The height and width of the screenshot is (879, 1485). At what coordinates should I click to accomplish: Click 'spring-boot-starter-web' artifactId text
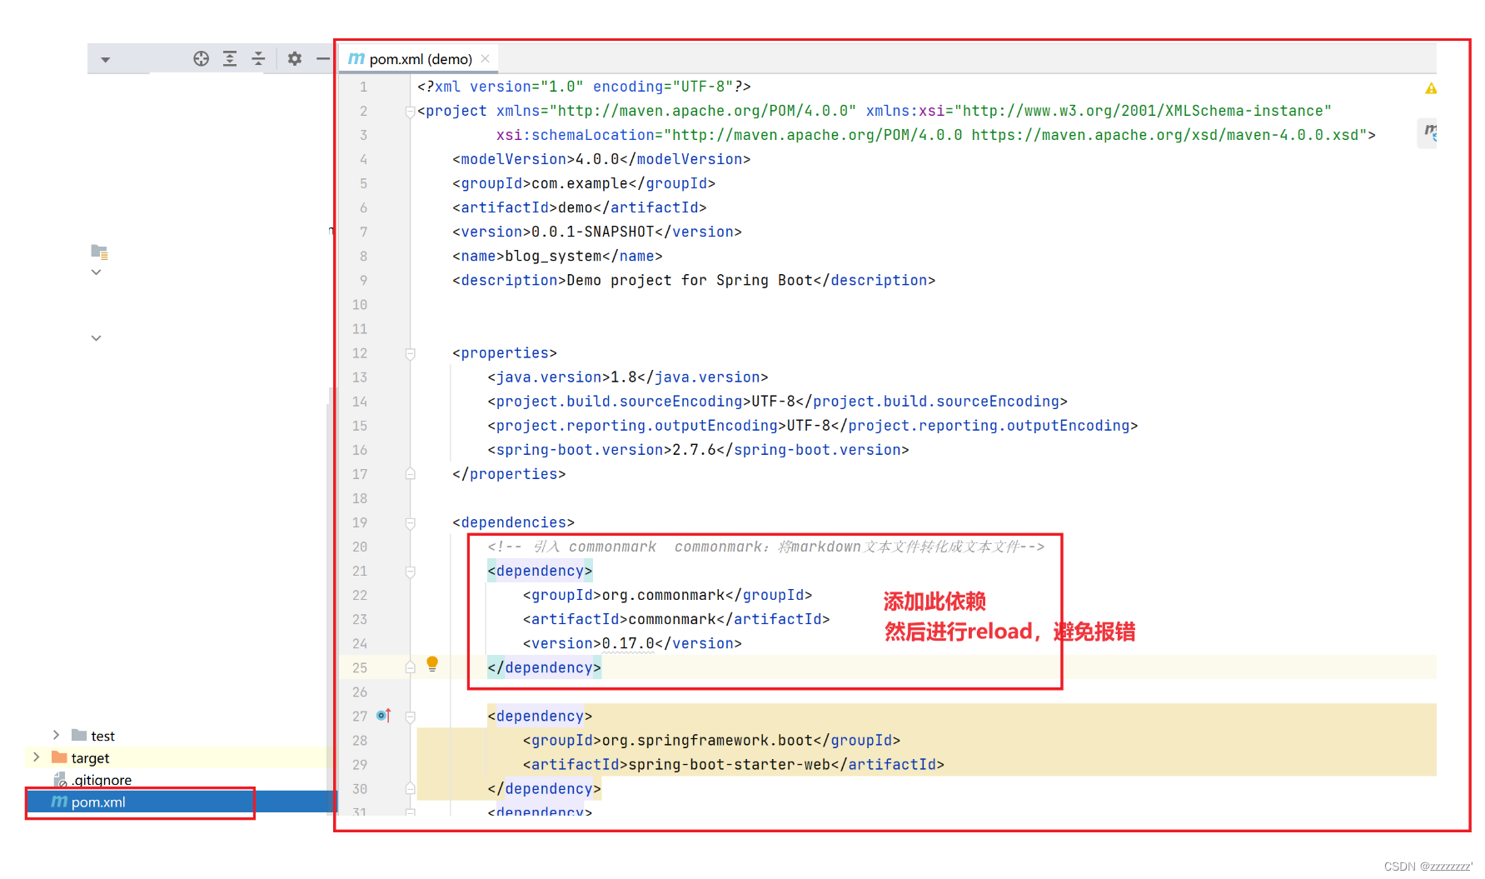[x=730, y=765]
